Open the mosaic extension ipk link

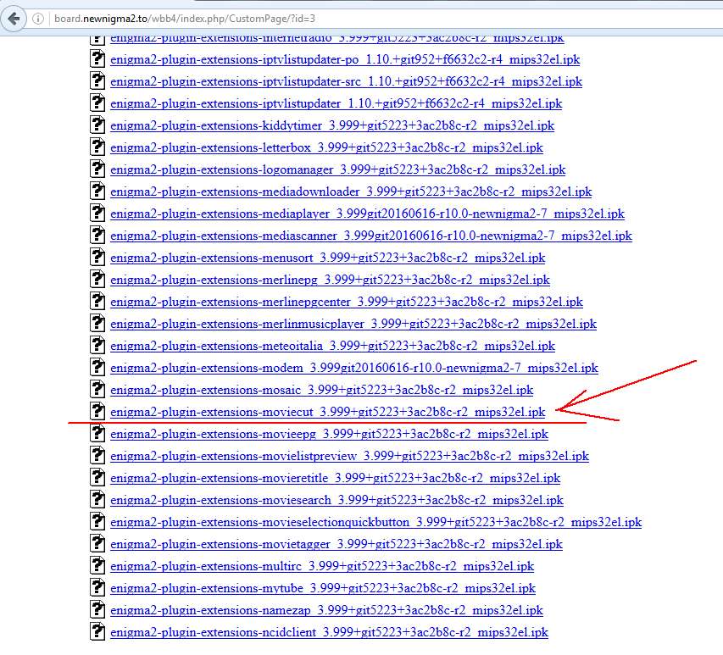(321, 390)
